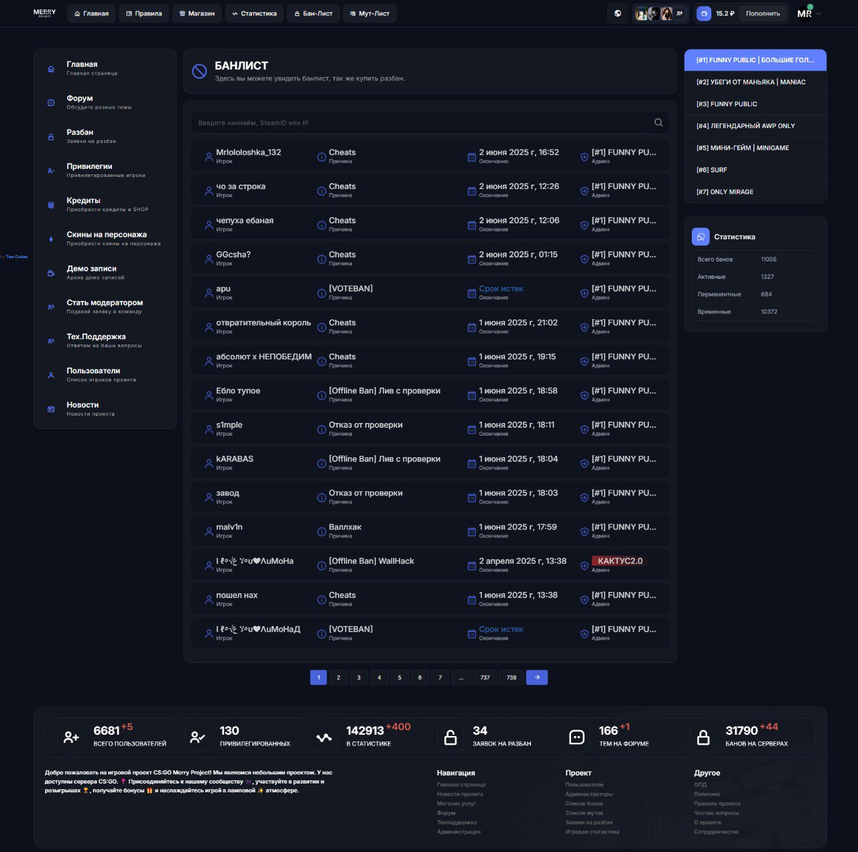Open the Частые вопросы footer link
Screen dimensions: 858x852
[x=716, y=813]
